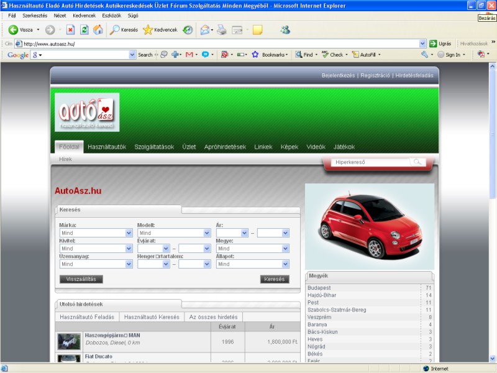Image resolution: width=497 pixels, height=373 pixels.
Task: Follow the Regisztráció link
Action: click(375, 75)
